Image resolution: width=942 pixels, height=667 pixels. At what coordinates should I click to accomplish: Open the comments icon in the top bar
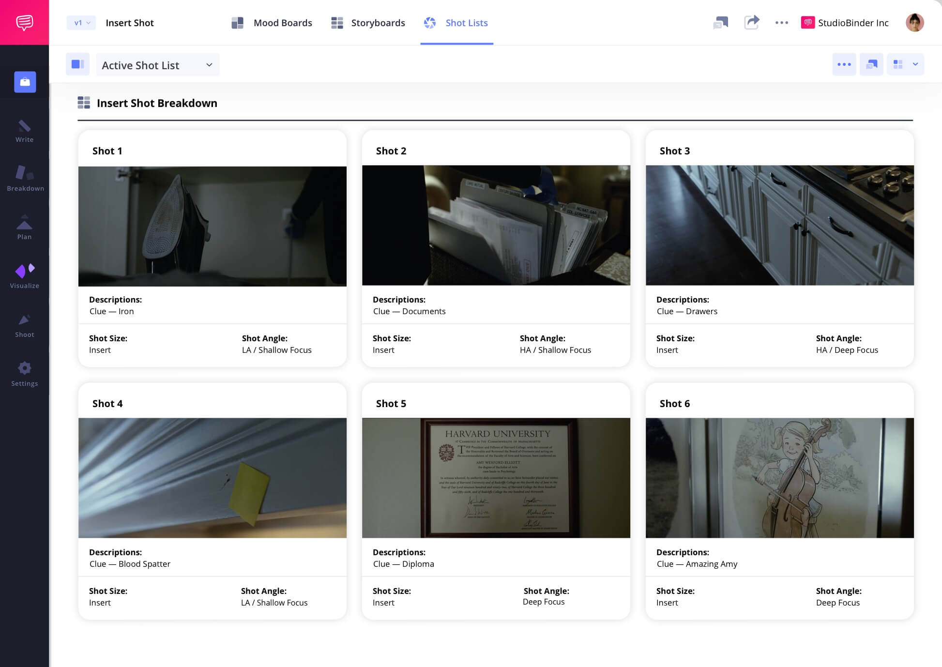point(721,22)
